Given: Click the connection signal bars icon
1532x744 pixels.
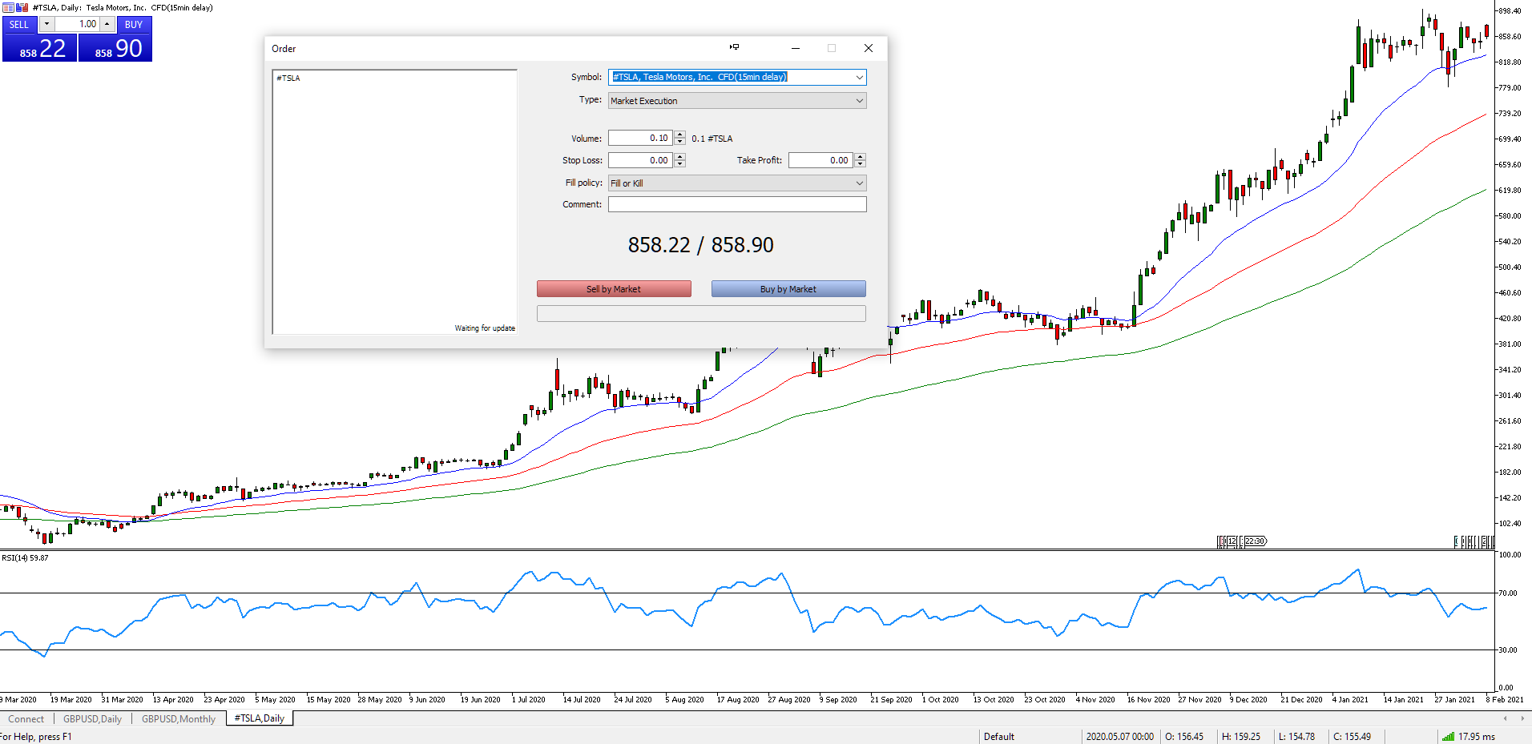Looking at the screenshot, I should click(1448, 737).
